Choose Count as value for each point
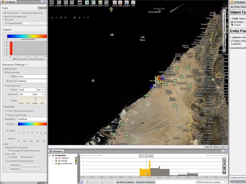The image size is (246, 184). [6, 20]
